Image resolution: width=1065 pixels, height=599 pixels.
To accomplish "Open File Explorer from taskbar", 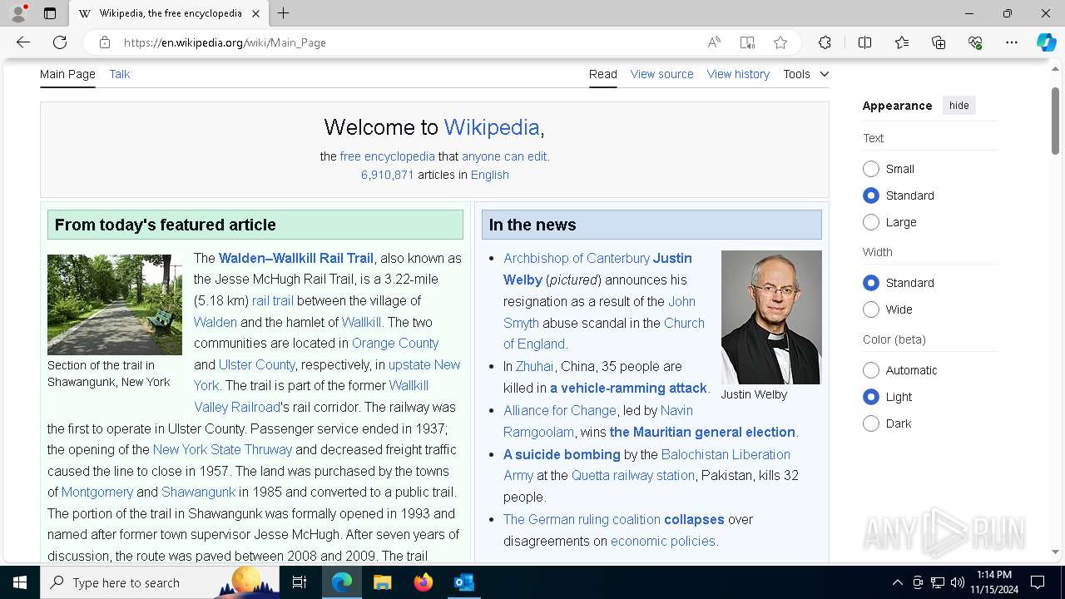I will click(382, 582).
